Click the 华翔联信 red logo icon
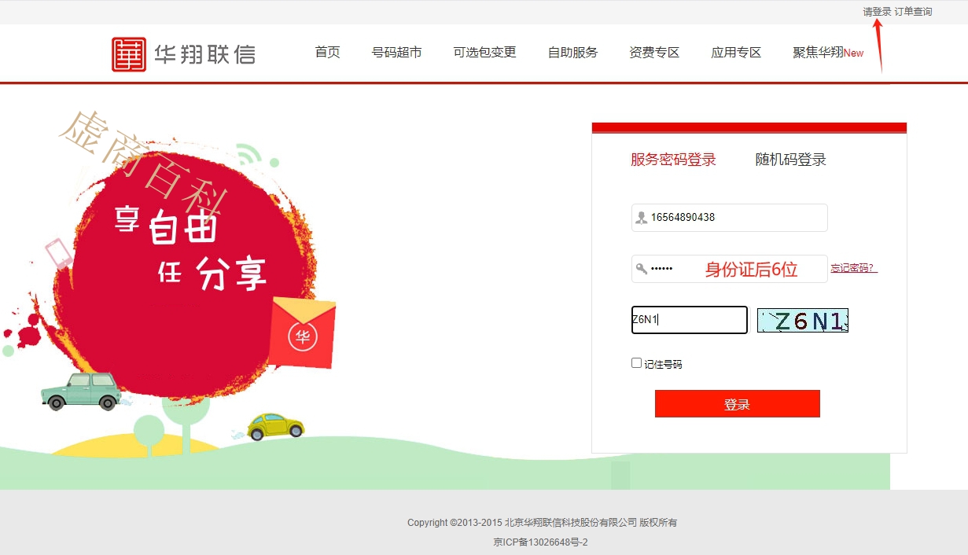 click(x=129, y=54)
